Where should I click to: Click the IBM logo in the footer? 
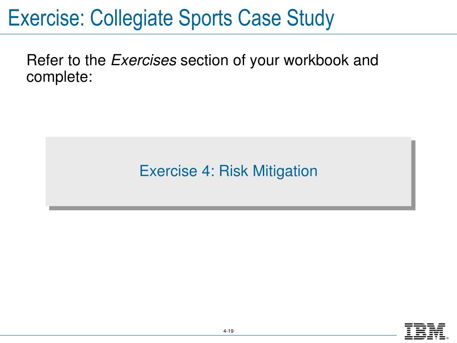pos(425,331)
